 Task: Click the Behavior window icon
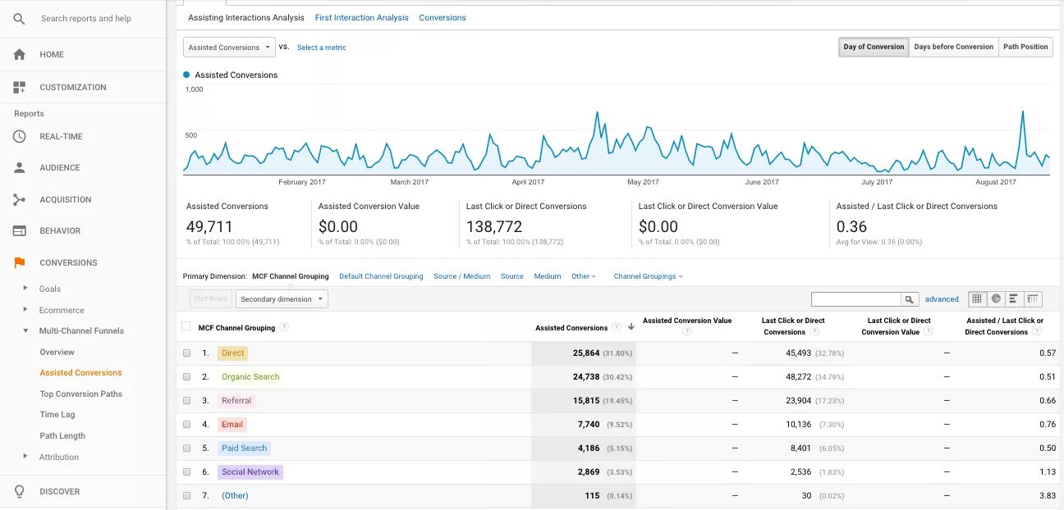pyautogui.click(x=20, y=230)
